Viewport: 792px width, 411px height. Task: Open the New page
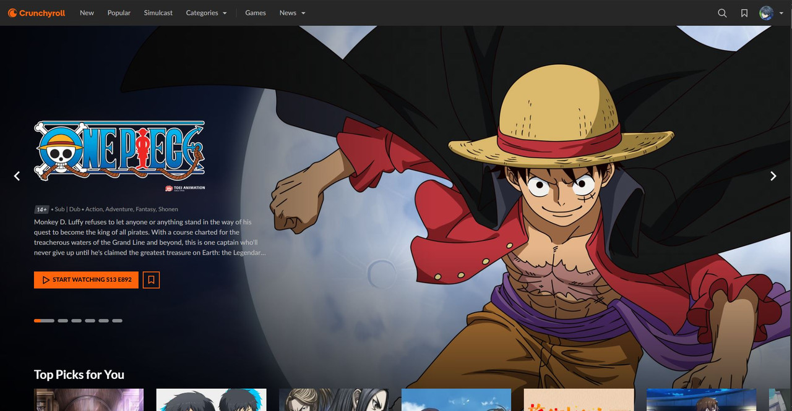click(87, 13)
